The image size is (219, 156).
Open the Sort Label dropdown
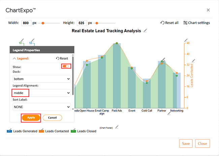(41, 107)
